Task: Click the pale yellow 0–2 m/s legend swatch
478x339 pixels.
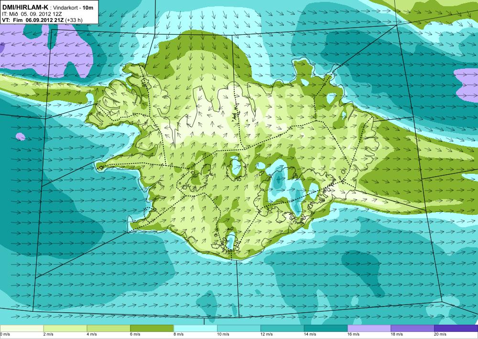Action: [22, 328]
